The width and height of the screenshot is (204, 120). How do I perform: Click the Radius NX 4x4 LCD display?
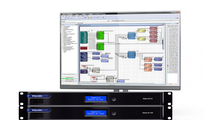(96, 99)
